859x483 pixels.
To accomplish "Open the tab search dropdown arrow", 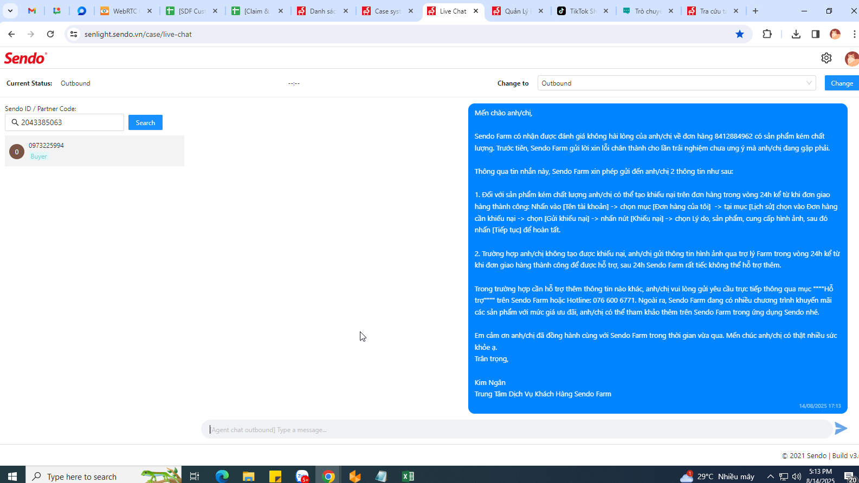I will pyautogui.click(x=10, y=11).
